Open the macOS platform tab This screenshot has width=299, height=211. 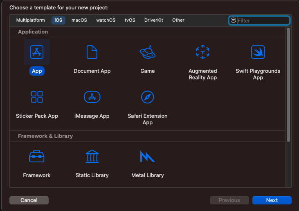click(79, 20)
